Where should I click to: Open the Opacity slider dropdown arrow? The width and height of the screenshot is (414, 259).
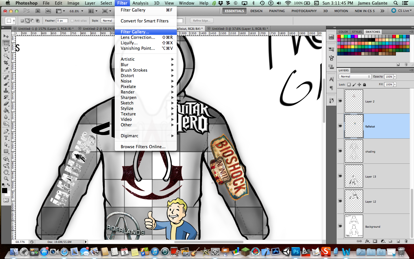[x=395, y=77]
